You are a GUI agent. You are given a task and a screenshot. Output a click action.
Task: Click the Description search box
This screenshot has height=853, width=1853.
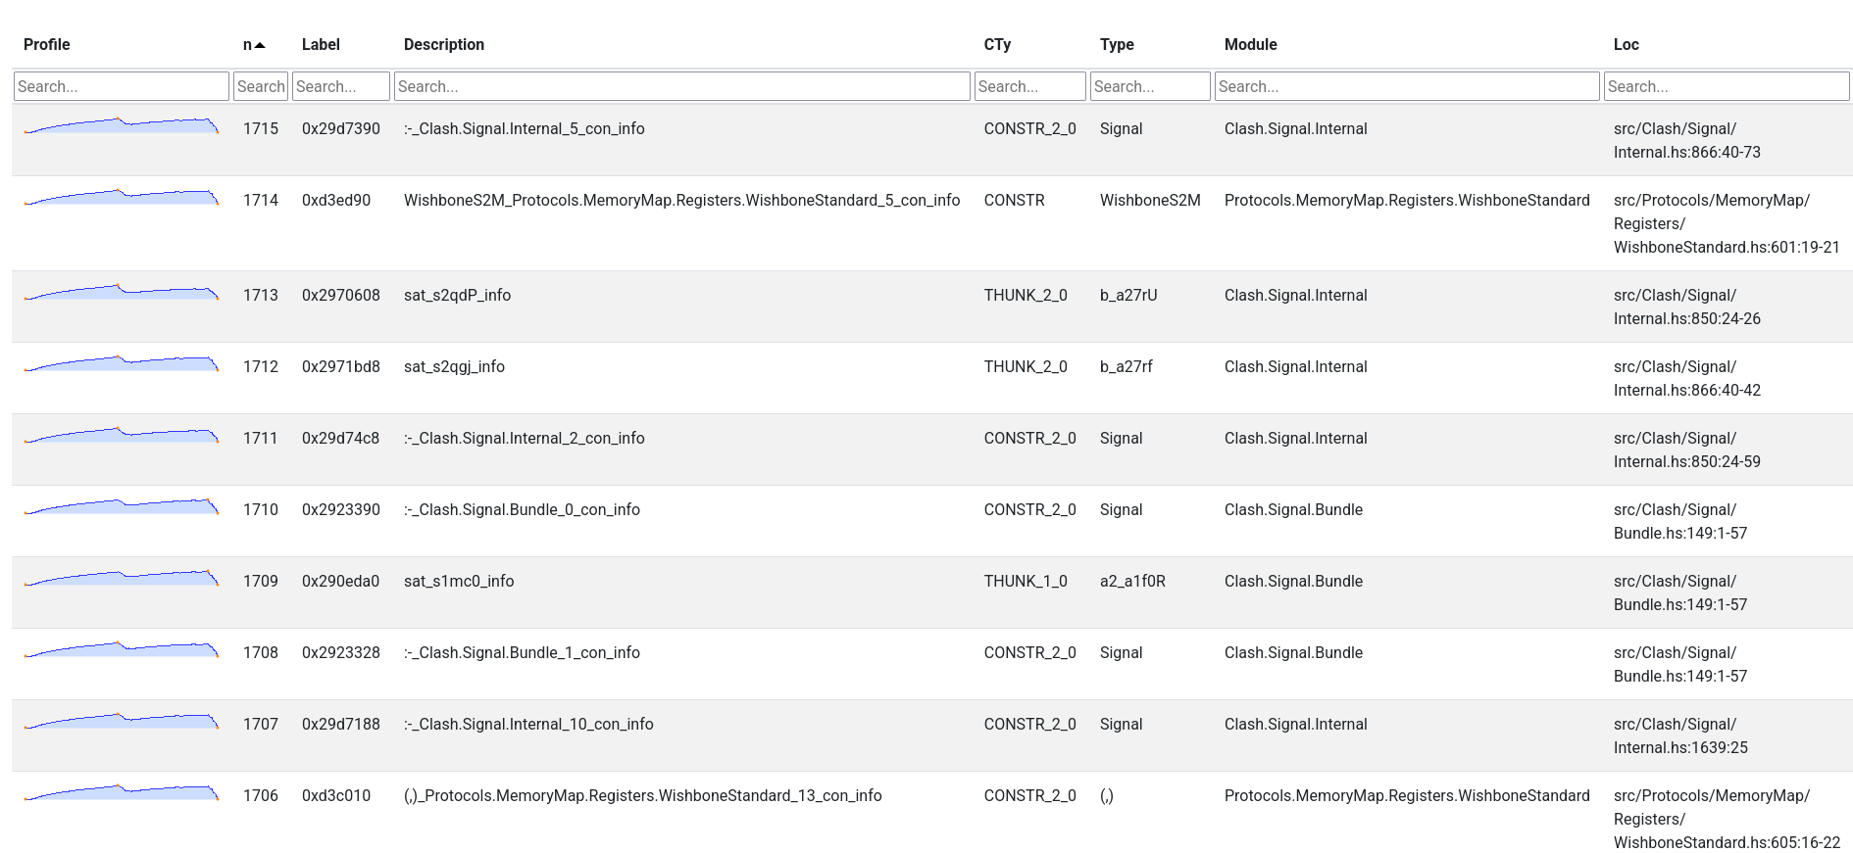[x=681, y=86]
